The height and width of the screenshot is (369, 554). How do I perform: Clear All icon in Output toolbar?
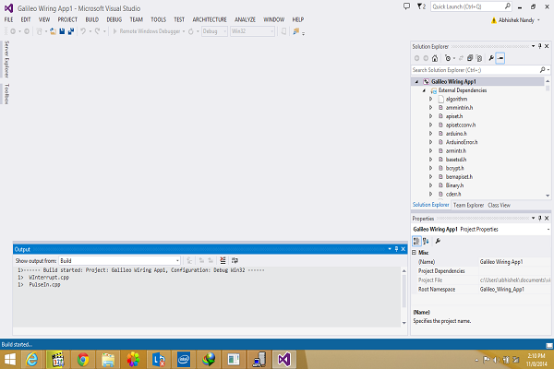coord(223,260)
